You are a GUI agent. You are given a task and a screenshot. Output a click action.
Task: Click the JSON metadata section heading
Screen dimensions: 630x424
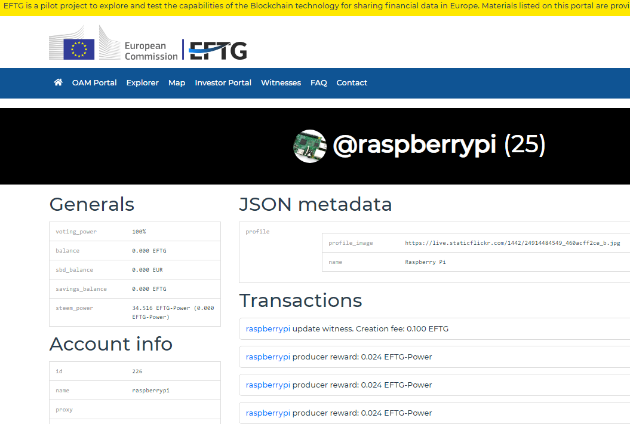click(315, 204)
